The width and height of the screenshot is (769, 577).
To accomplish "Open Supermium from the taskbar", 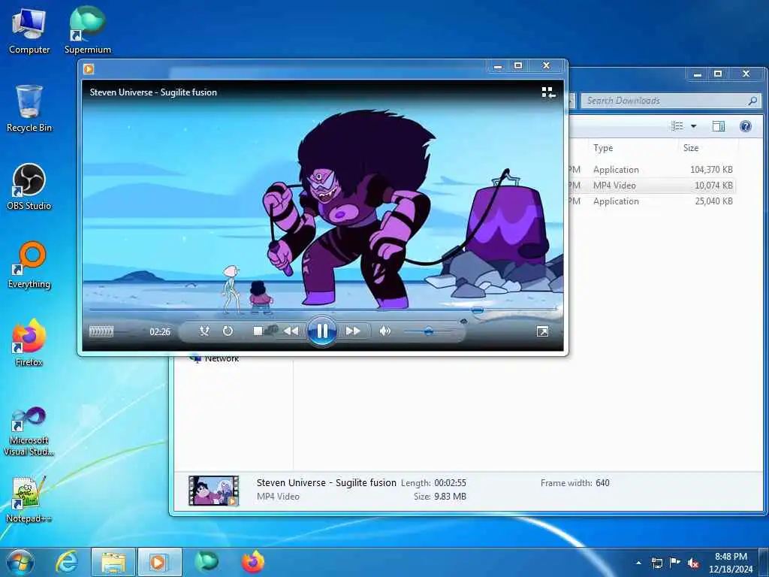I will [206, 562].
